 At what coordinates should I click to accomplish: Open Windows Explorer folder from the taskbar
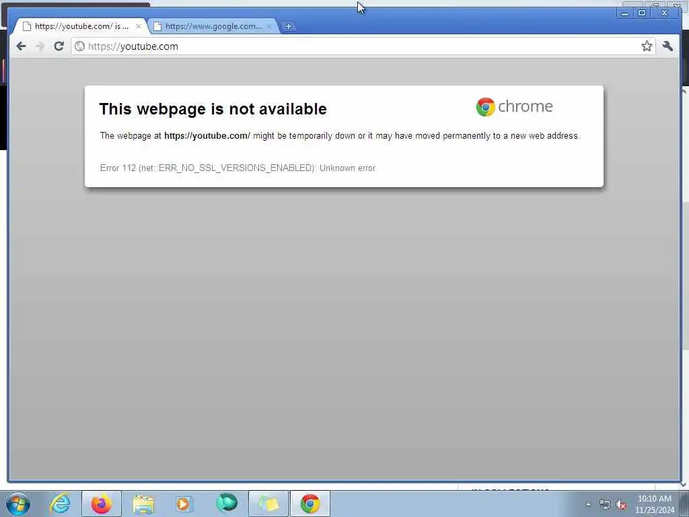(143, 504)
